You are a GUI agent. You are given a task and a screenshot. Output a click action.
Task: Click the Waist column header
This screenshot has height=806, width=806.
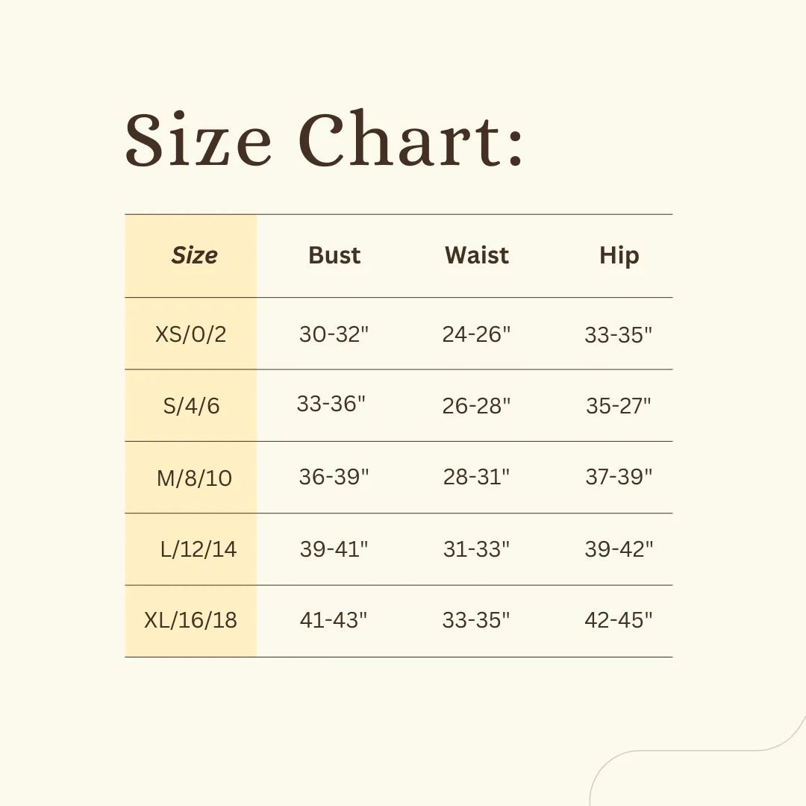[476, 255]
